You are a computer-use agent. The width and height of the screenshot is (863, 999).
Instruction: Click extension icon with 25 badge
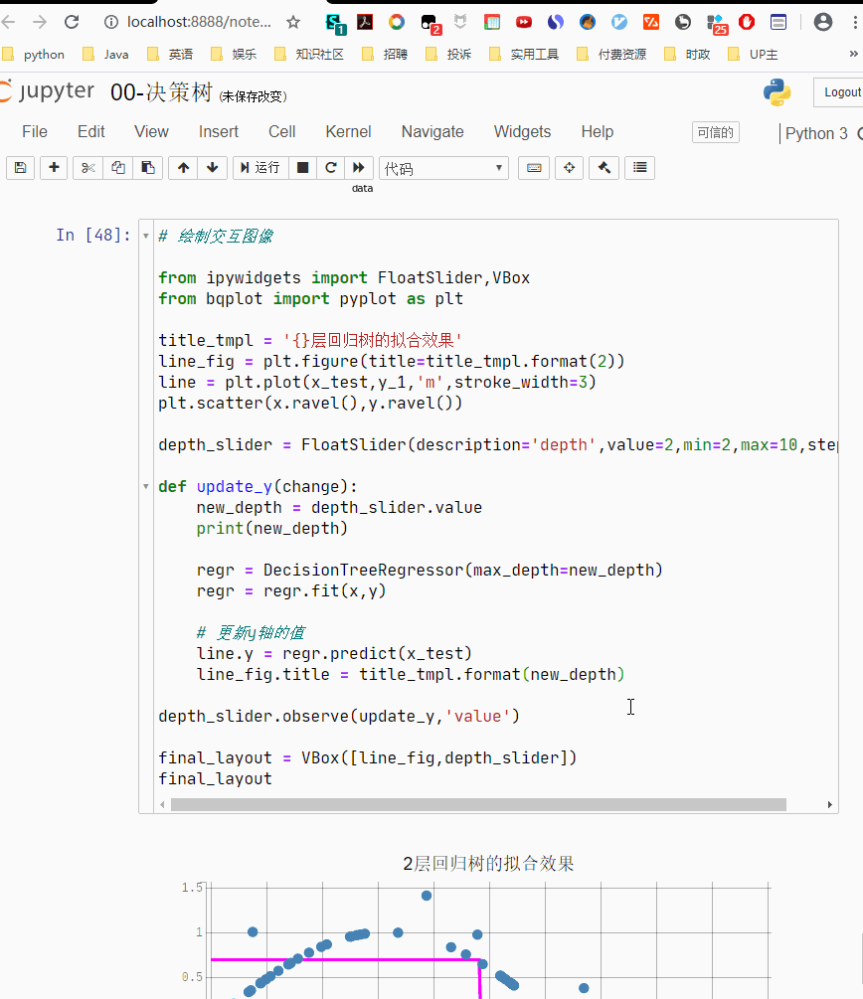[717, 24]
